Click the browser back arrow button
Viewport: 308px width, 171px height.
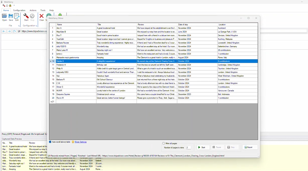(4, 31)
